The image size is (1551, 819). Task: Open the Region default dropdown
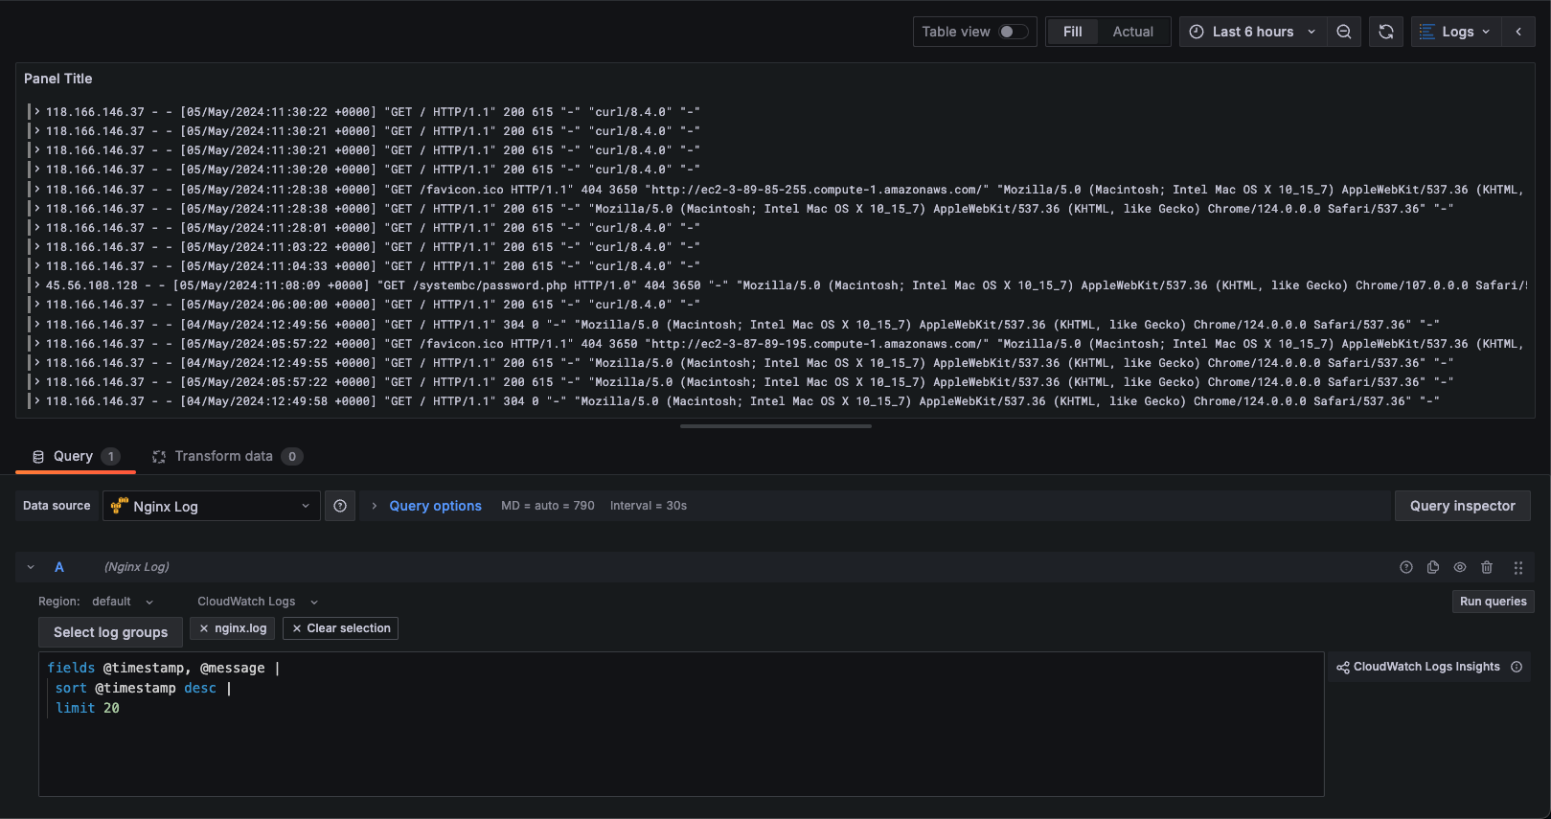click(123, 602)
